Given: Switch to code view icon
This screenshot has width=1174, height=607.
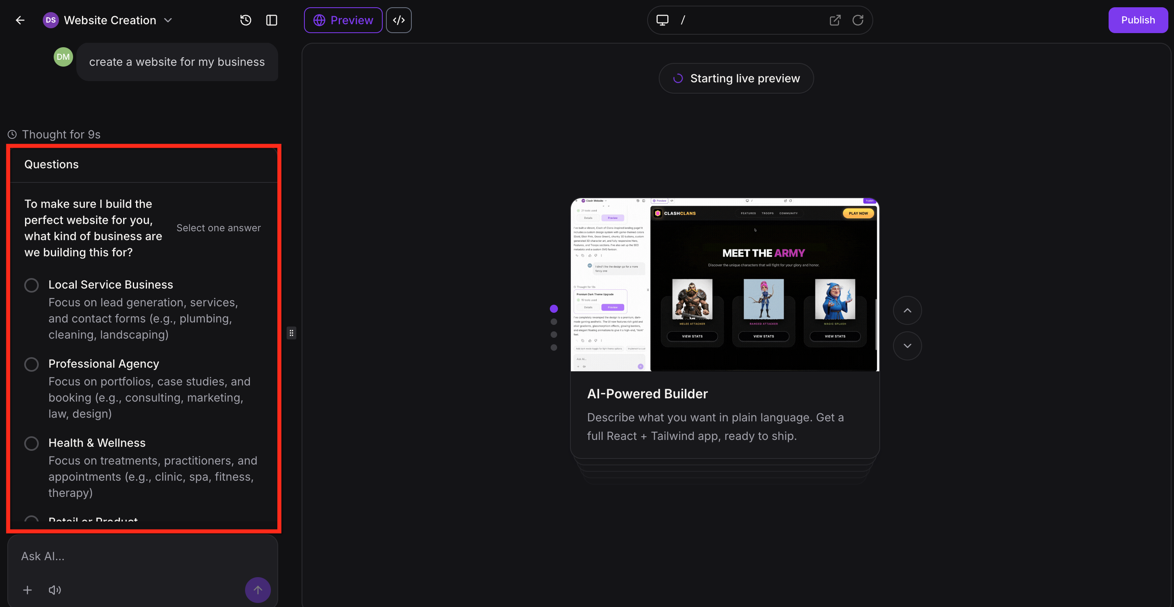Looking at the screenshot, I should coord(399,20).
